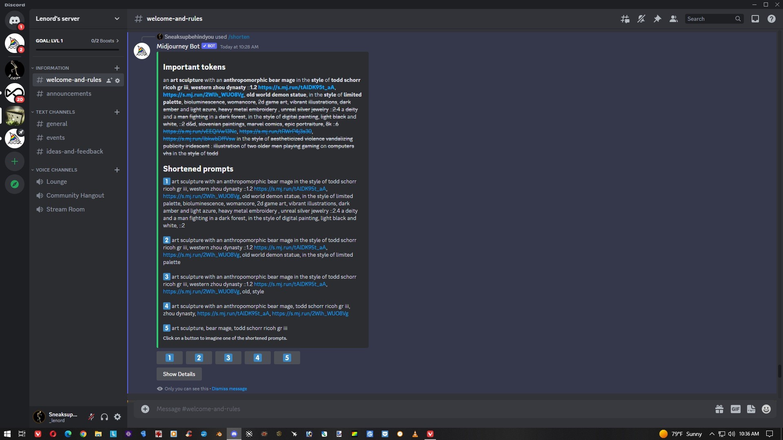This screenshot has width=783, height=440.
Task: Collapse the TEXT CHANNELS category
Action: (55, 112)
